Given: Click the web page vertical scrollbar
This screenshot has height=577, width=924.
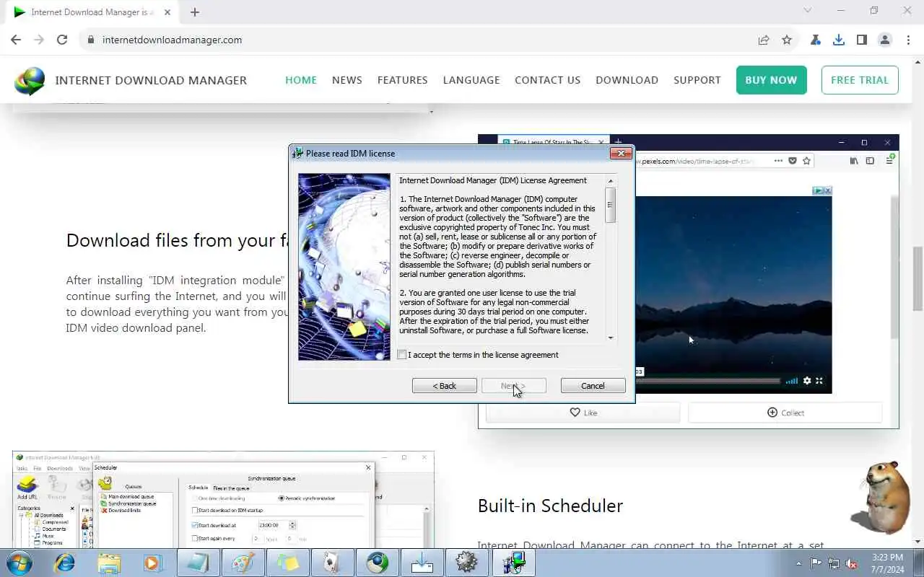Looking at the screenshot, I should click(918, 278).
